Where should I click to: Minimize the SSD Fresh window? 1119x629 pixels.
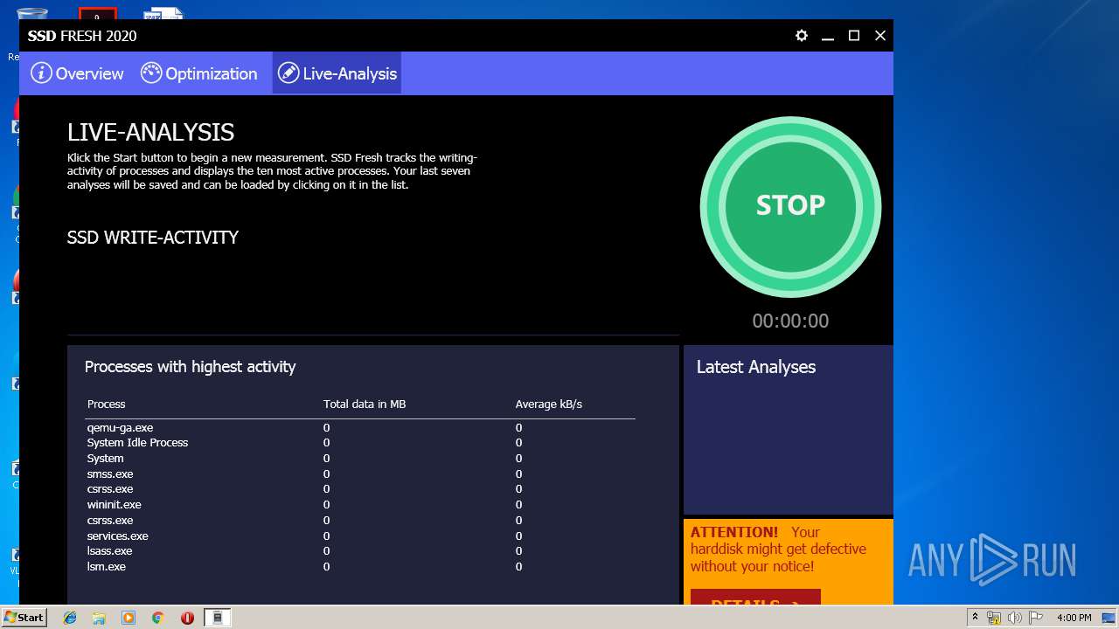[x=828, y=36]
